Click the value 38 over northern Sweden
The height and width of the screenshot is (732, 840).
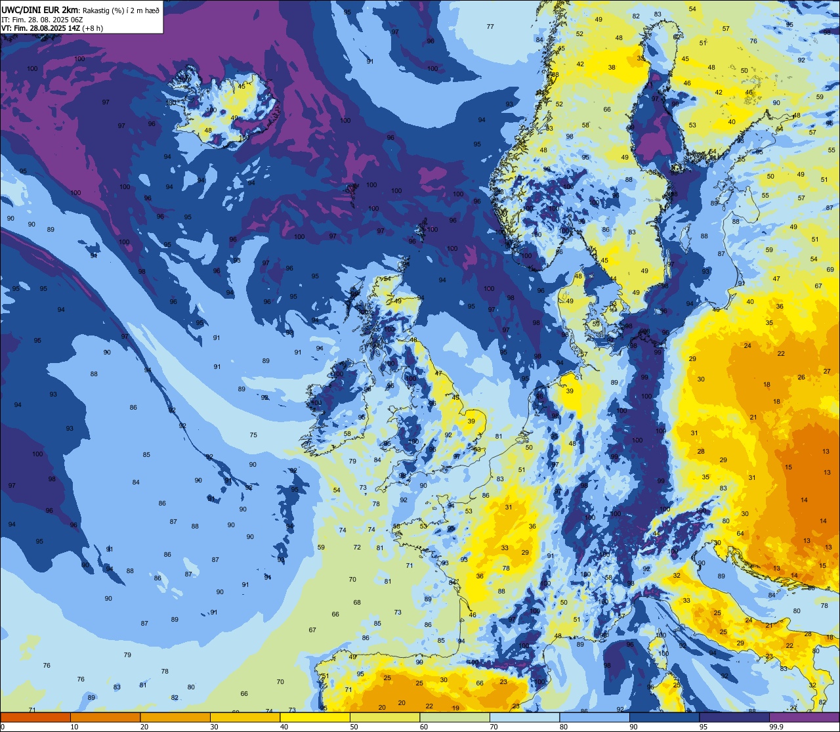pyautogui.click(x=612, y=68)
